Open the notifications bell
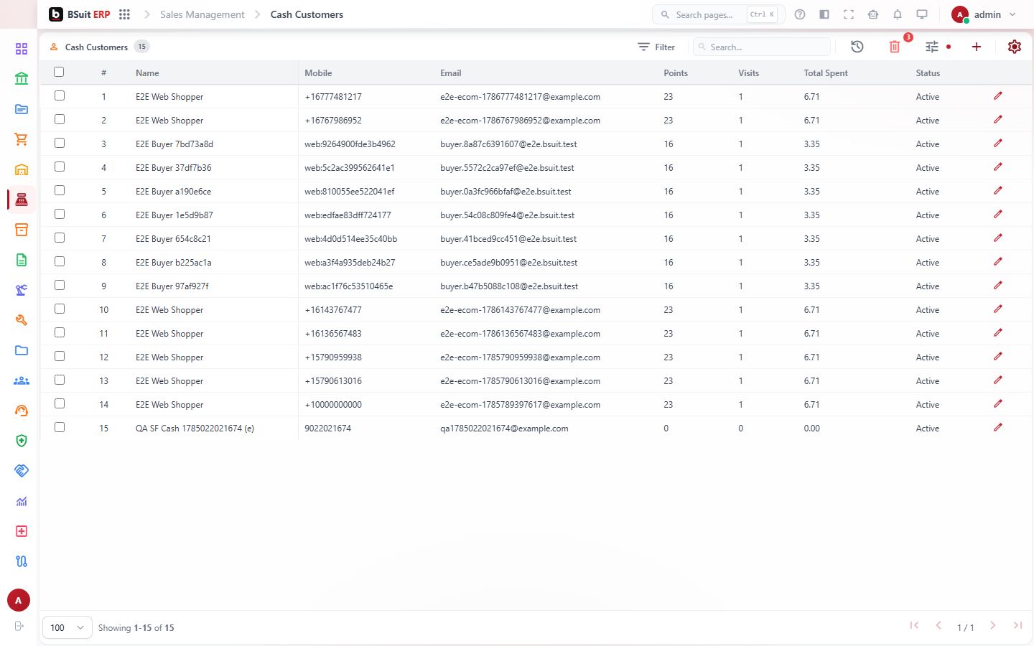 tap(898, 14)
